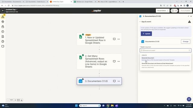
Task: Add a step between steps 2 and 3
Action: [99, 73]
